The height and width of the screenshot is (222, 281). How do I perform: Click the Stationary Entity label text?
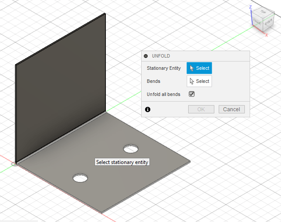tap(164, 68)
